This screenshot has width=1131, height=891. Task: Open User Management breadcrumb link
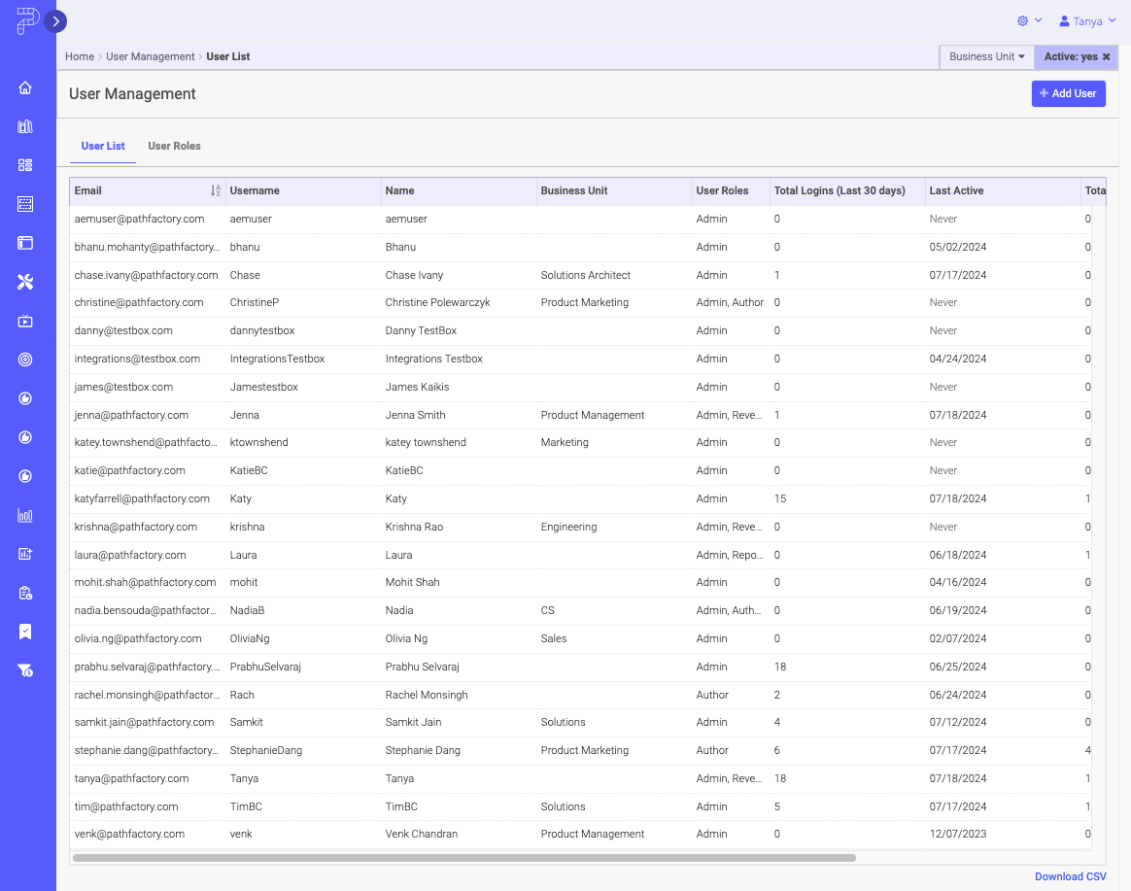(150, 56)
